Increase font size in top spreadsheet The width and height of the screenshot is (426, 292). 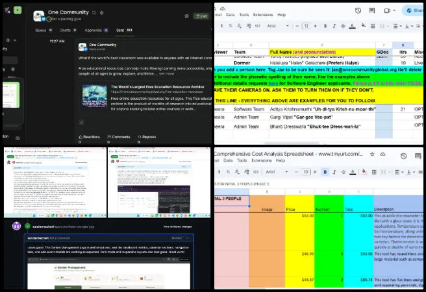coord(315,26)
